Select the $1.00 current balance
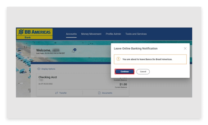Image resolution: width=208 pixels, height=125 pixels. [x=123, y=84]
